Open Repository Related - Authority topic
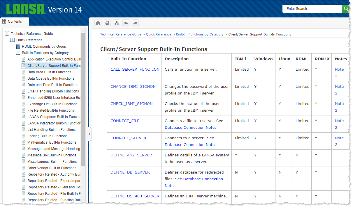The image size is (353, 207). [54, 174]
